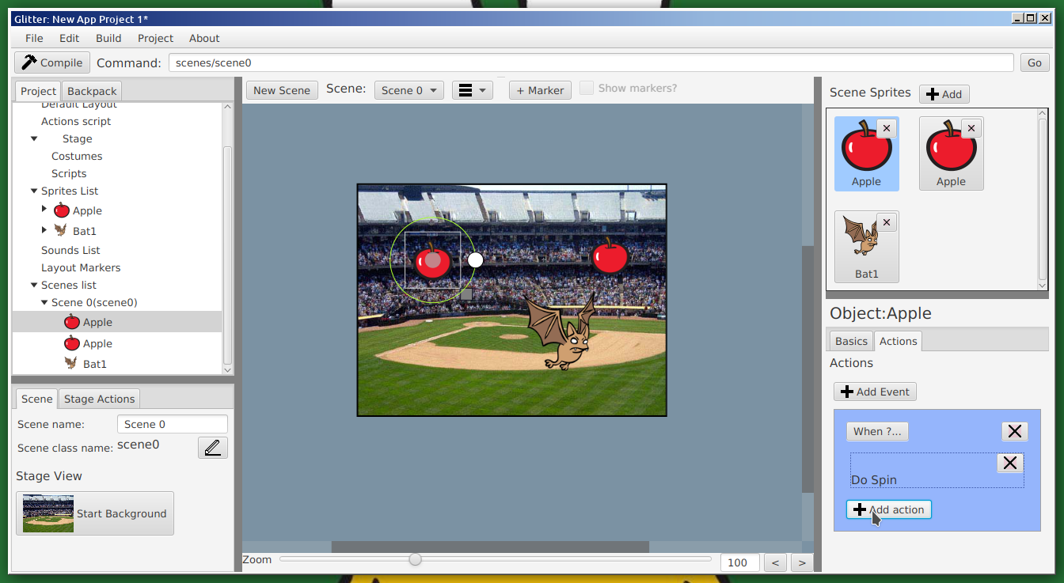Click the Add Event button

coord(875,392)
